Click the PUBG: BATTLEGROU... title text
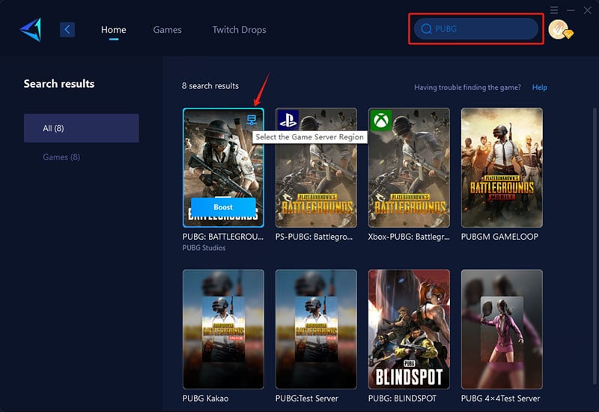This screenshot has height=412, width=599. click(x=223, y=237)
